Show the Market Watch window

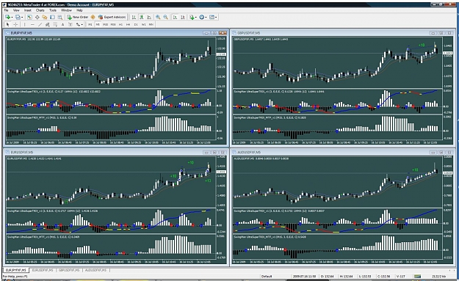coord(29,18)
